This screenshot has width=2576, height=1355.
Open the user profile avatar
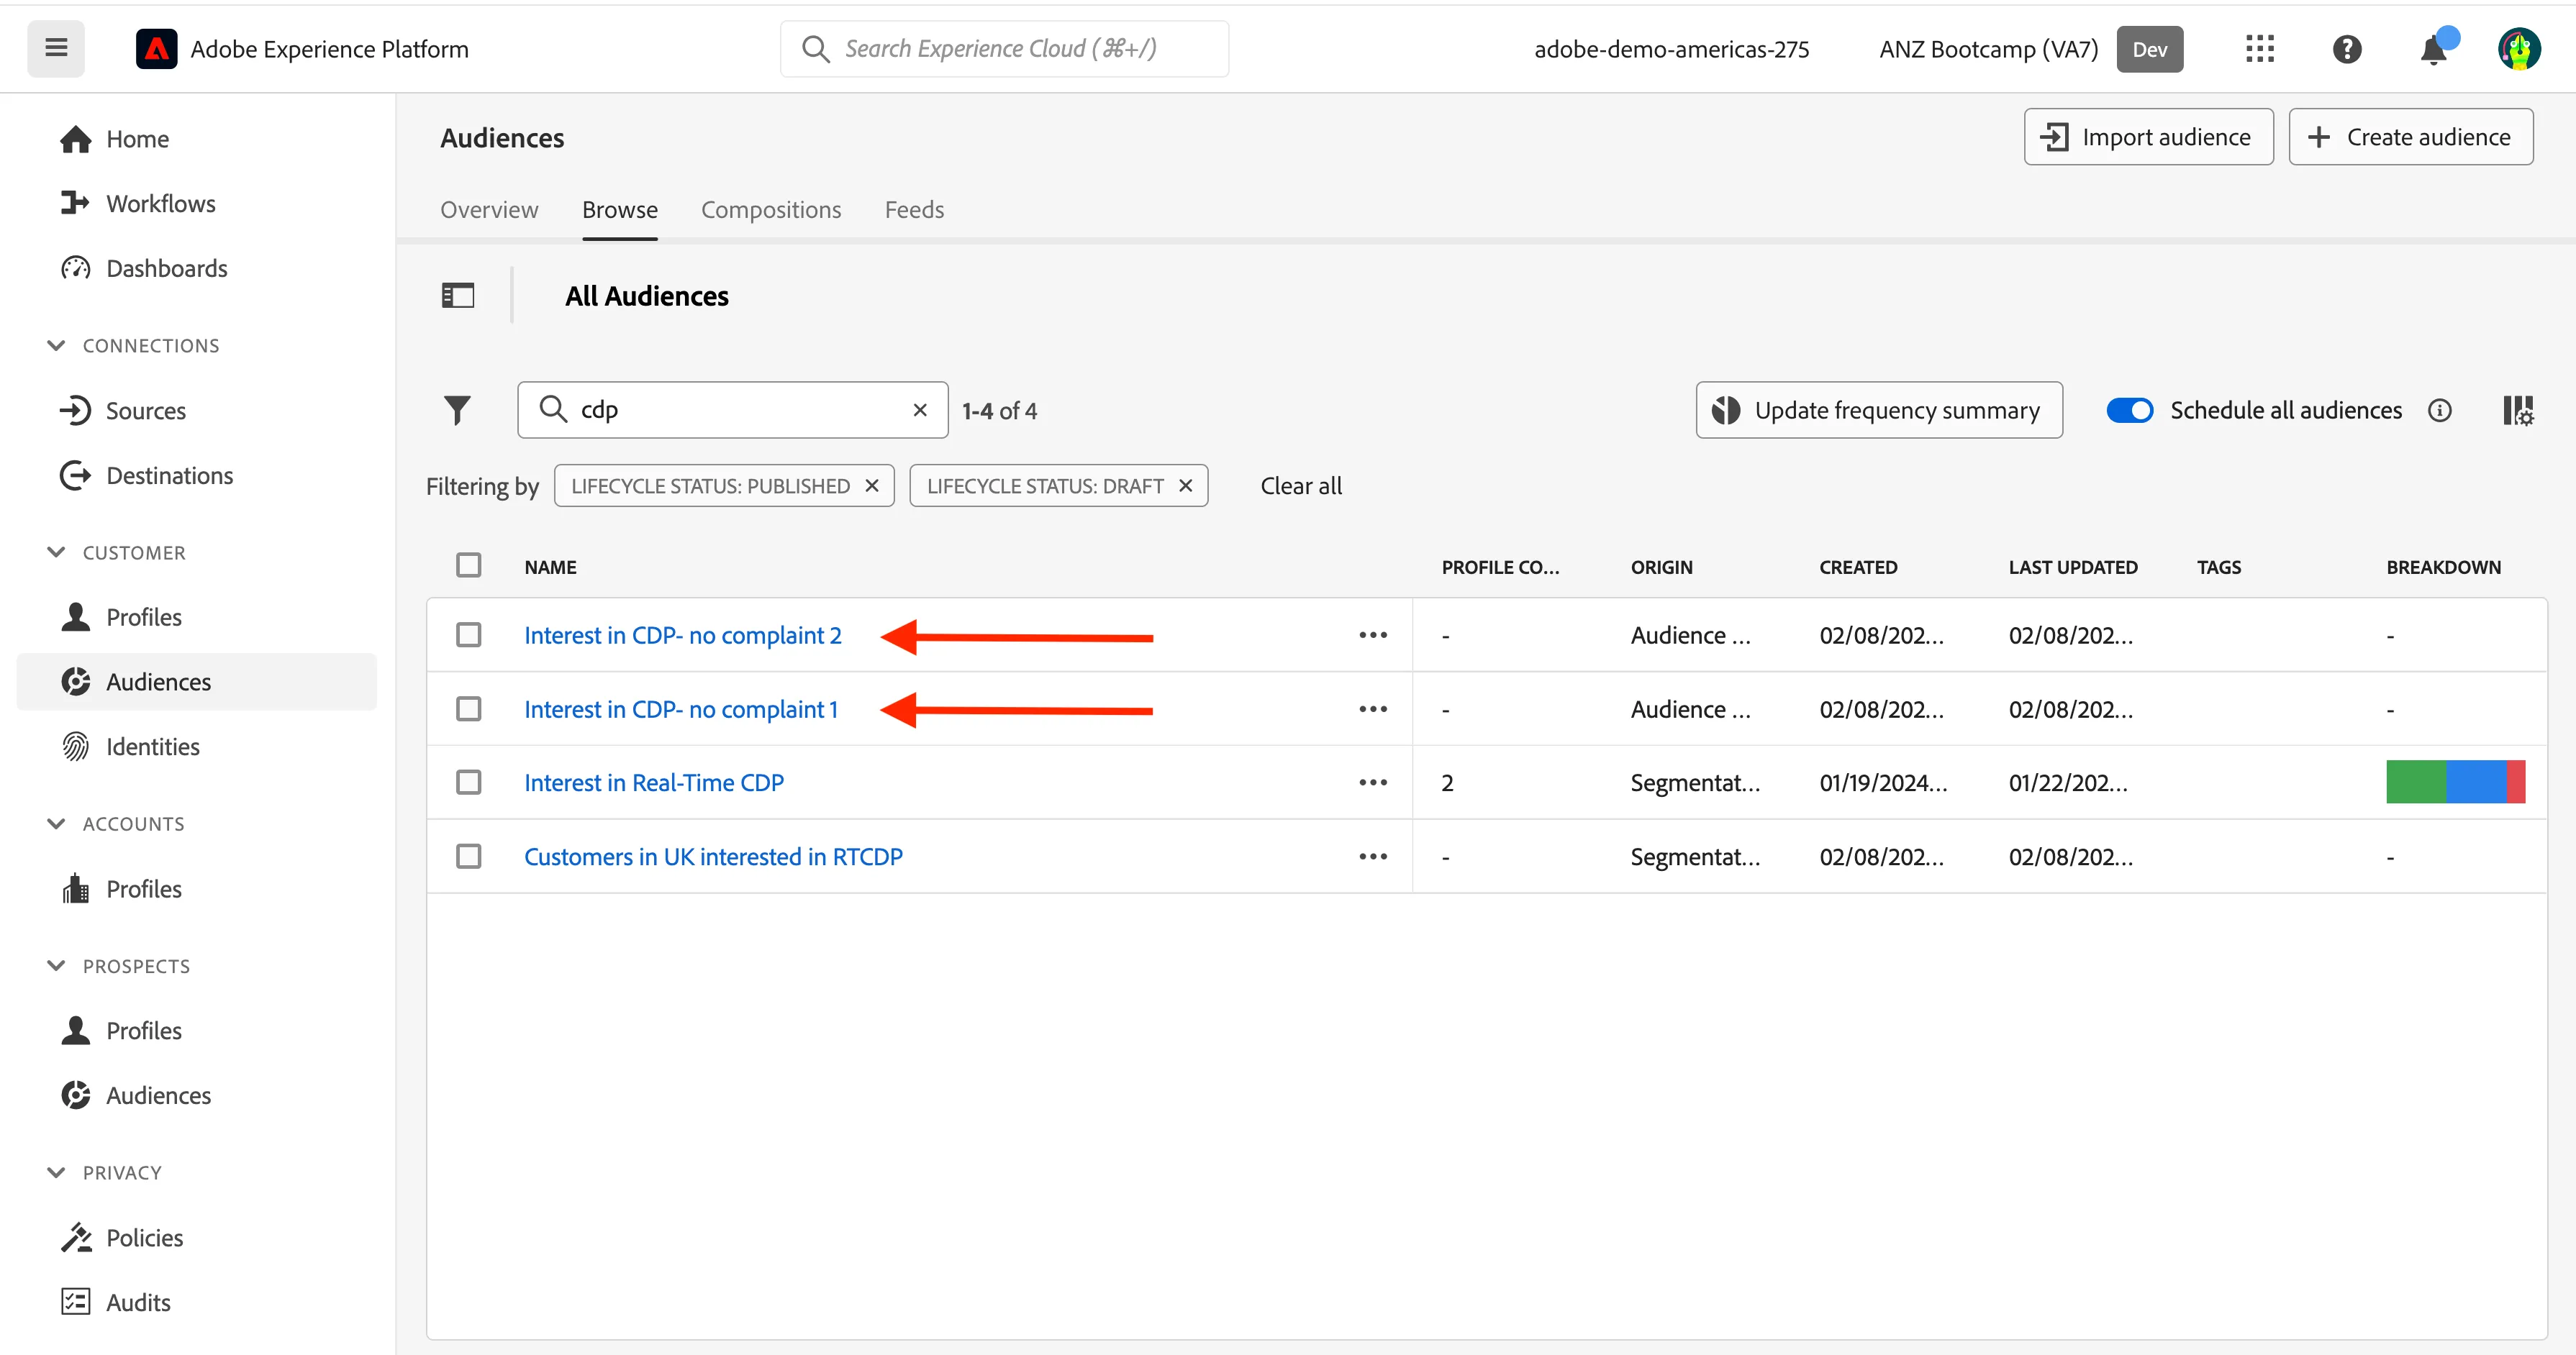[x=2519, y=49]
